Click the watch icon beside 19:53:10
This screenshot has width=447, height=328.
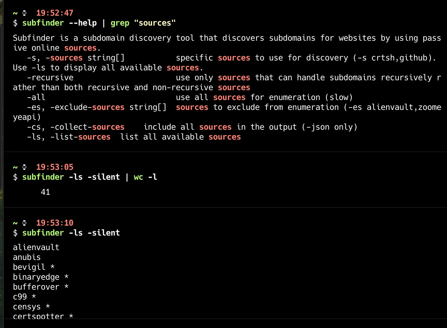(25, 223)
